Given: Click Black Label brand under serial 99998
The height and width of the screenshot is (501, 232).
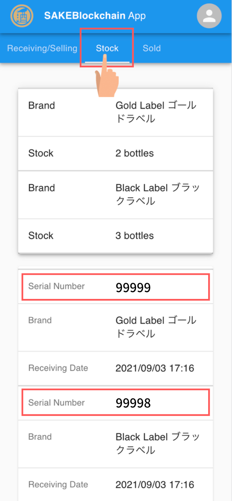Looking at the screenshot, I should point(116,443).
